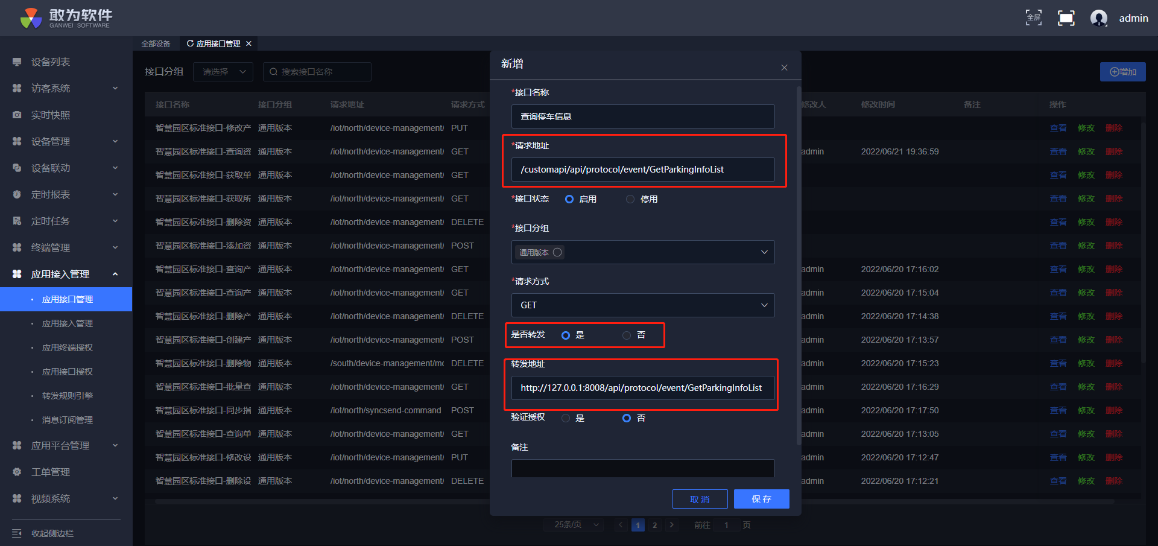
Task: Click the Ganwei Software logo
Action: tap(66, 18)
